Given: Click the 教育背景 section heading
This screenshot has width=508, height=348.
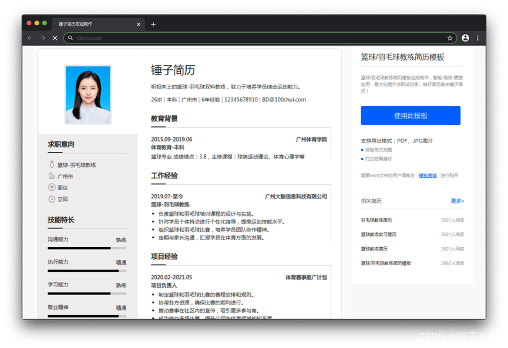Looking at the screenshot, I should click(164, 119).
